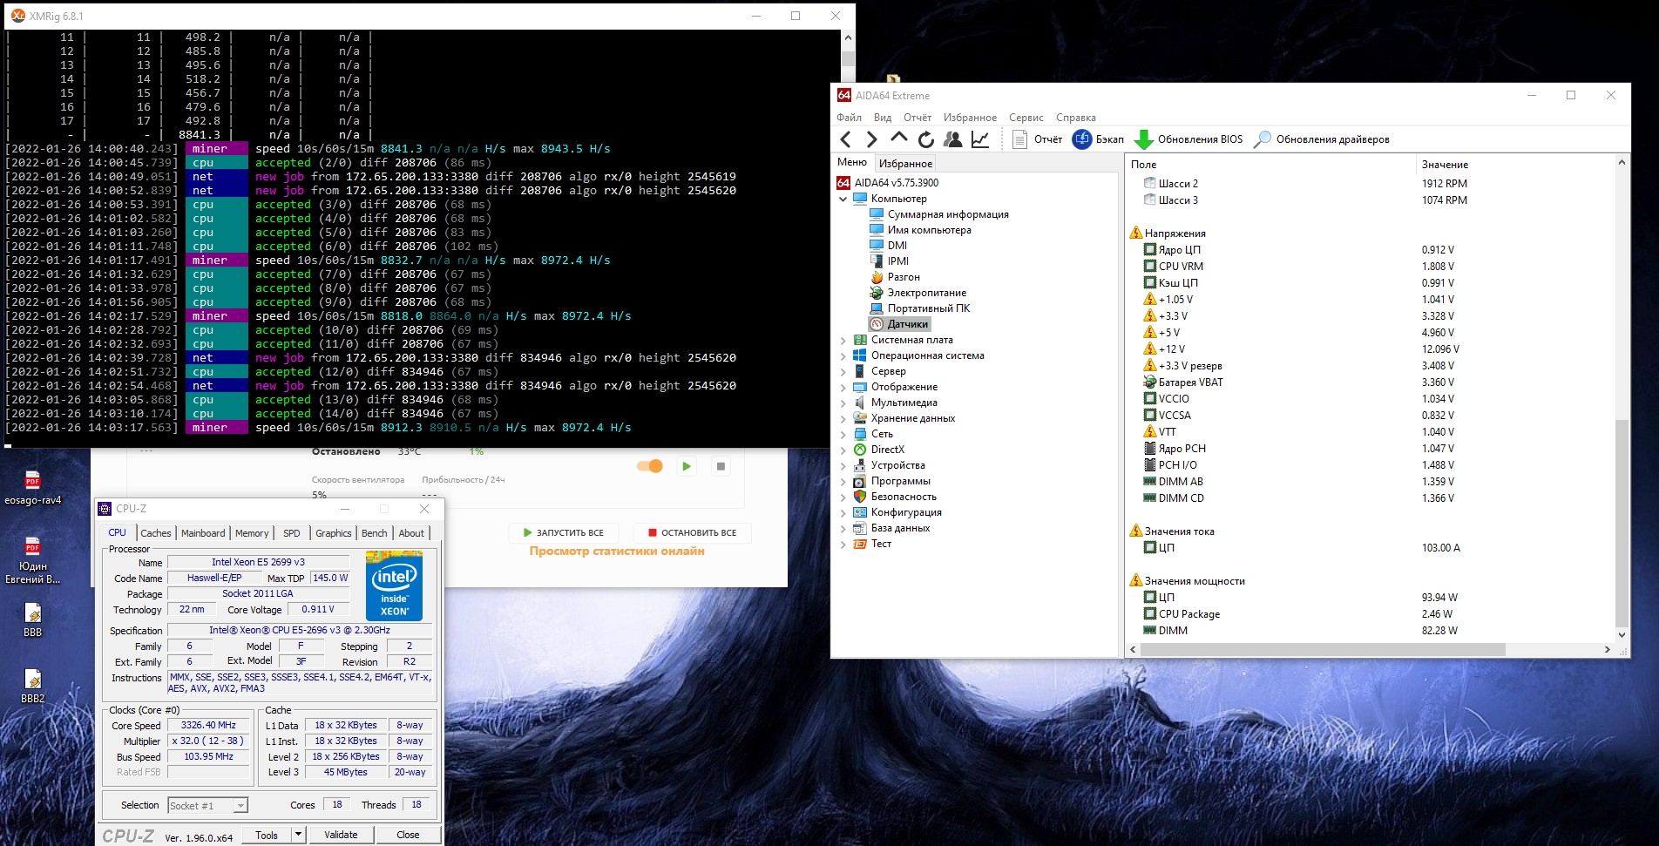1659x846 pixels.
Task: Switch to the About tab in CPU-Z
Action: pyautogui.click(x=411, y=533)
